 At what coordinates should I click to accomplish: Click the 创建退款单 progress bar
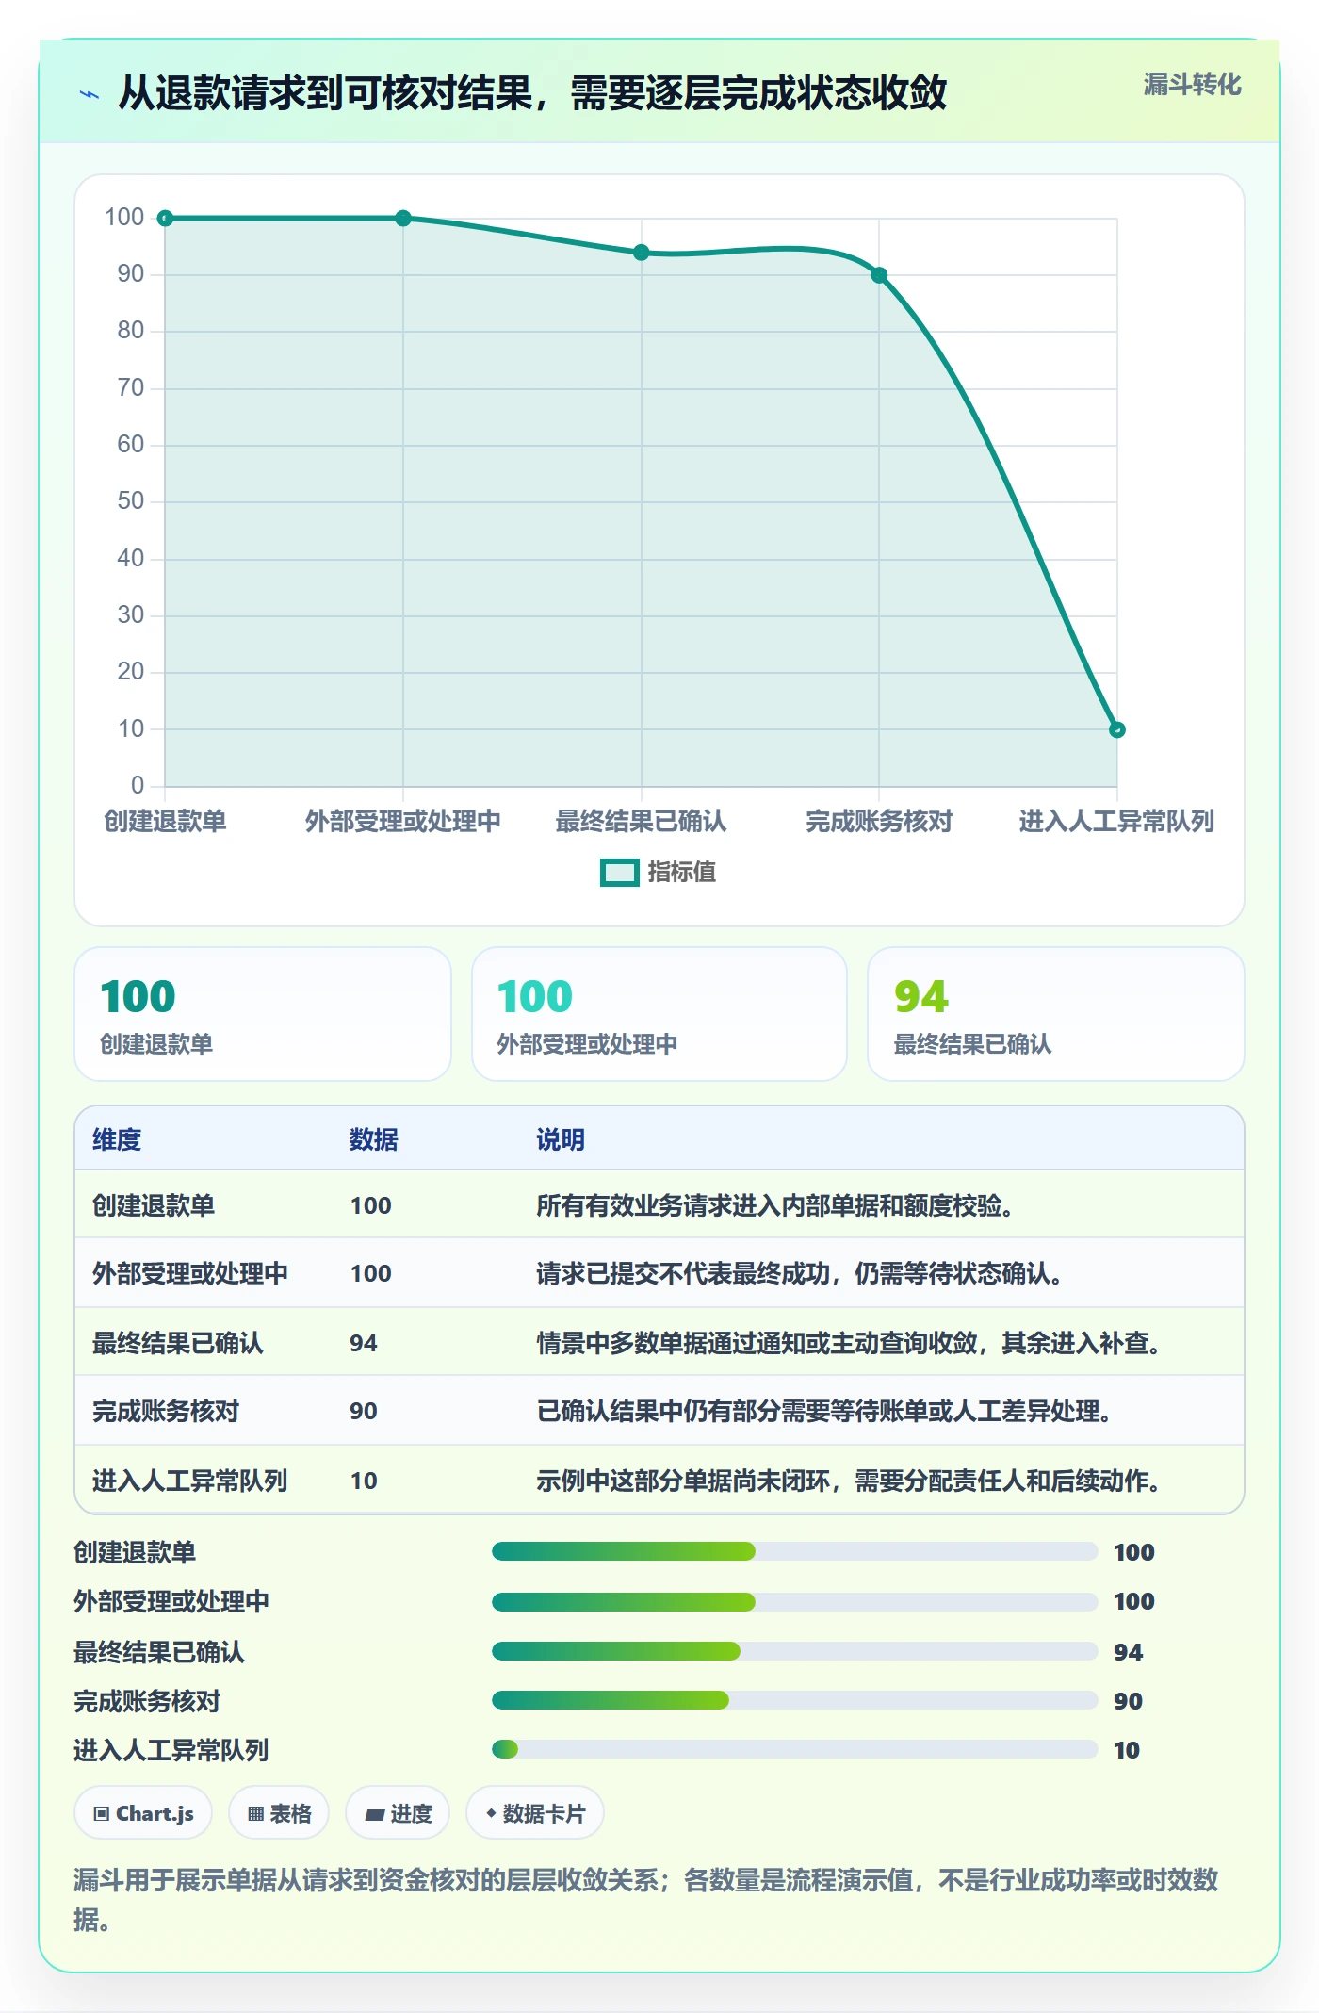click(794, 1552)
